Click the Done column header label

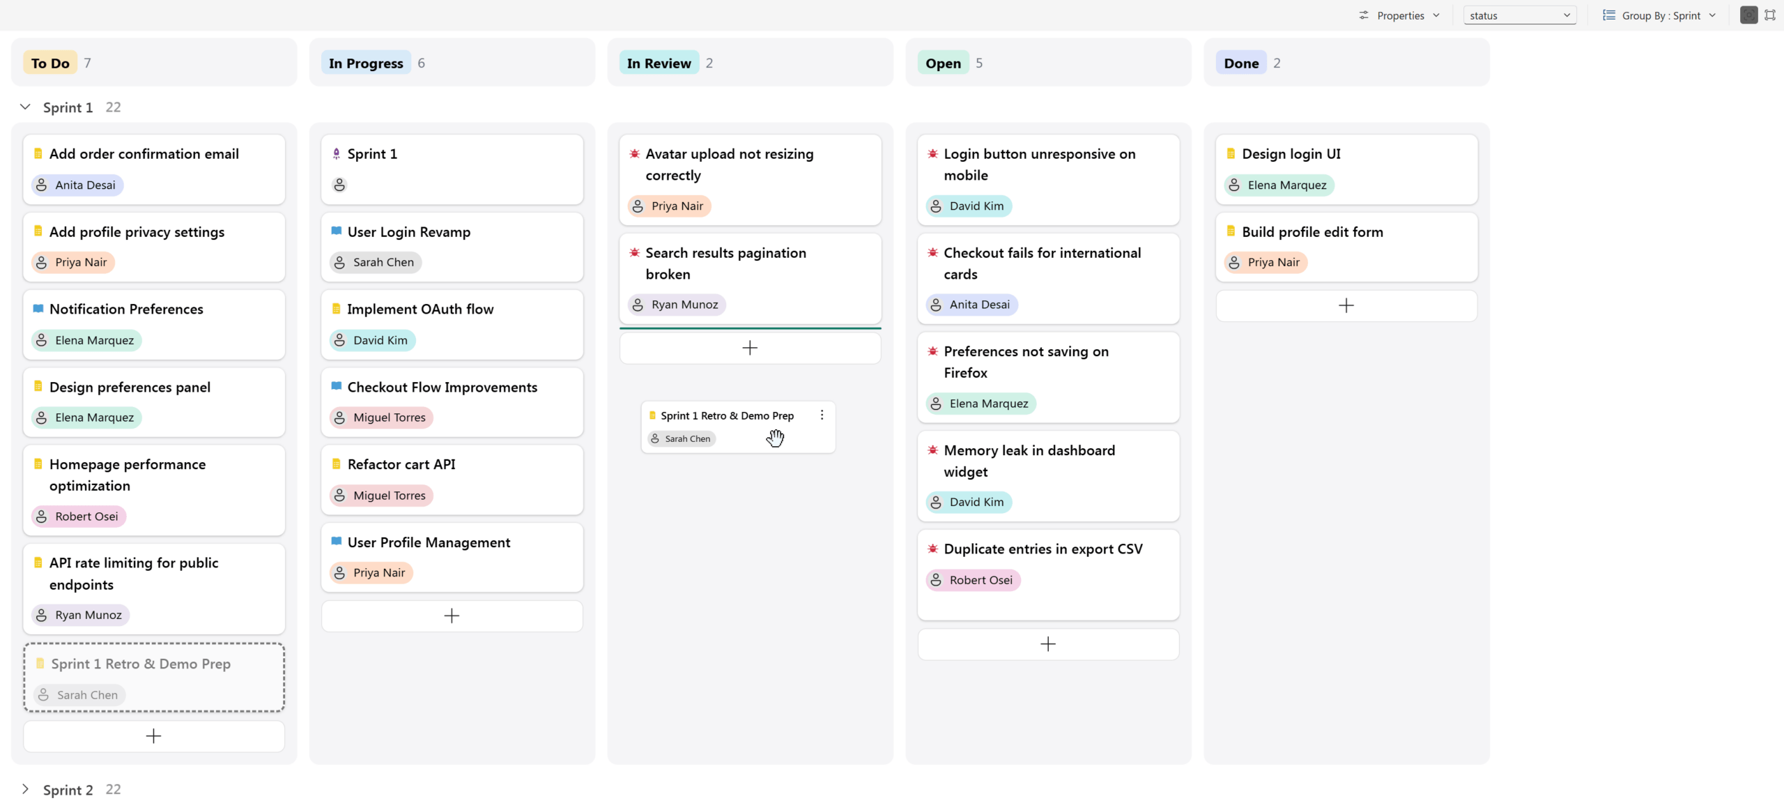[1241, 63]
